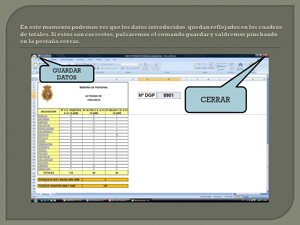Select column H header
The image size is (300, 225).
click(x=168, y=79)
